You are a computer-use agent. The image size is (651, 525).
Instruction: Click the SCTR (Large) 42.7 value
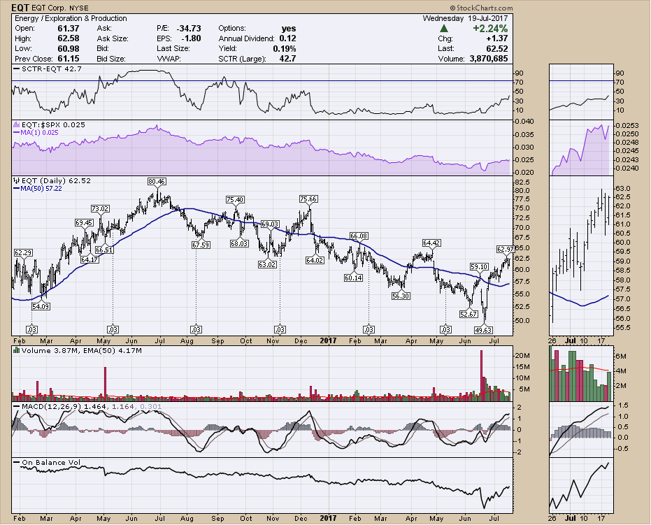(287, 59)
